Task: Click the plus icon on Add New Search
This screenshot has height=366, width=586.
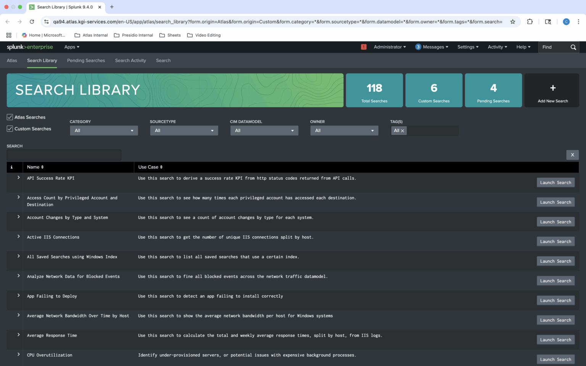Action: pyautogui.click(x=552, y=87)
